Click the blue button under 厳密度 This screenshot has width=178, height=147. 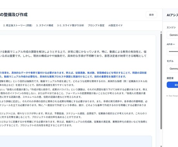point(173,85)
